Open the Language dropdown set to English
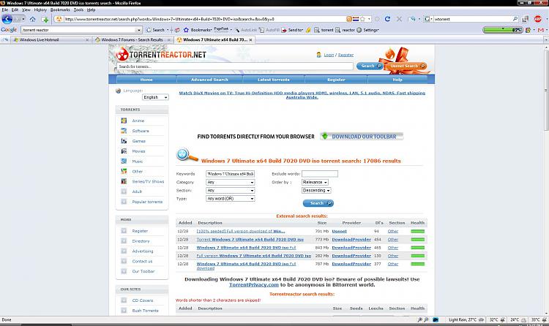The image size is (549, 326). click(x=155, y=97)
